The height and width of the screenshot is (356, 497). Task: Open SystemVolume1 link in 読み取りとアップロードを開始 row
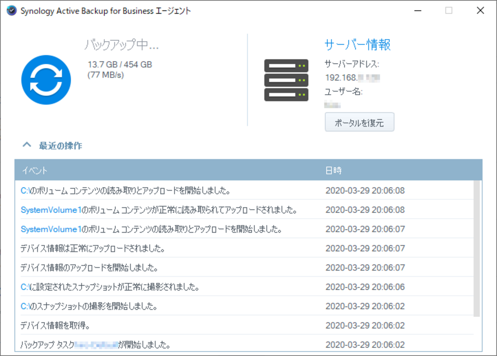click(x=51, y=229)
